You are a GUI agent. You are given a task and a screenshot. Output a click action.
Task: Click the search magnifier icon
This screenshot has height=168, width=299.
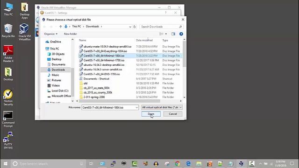point(180,27)
